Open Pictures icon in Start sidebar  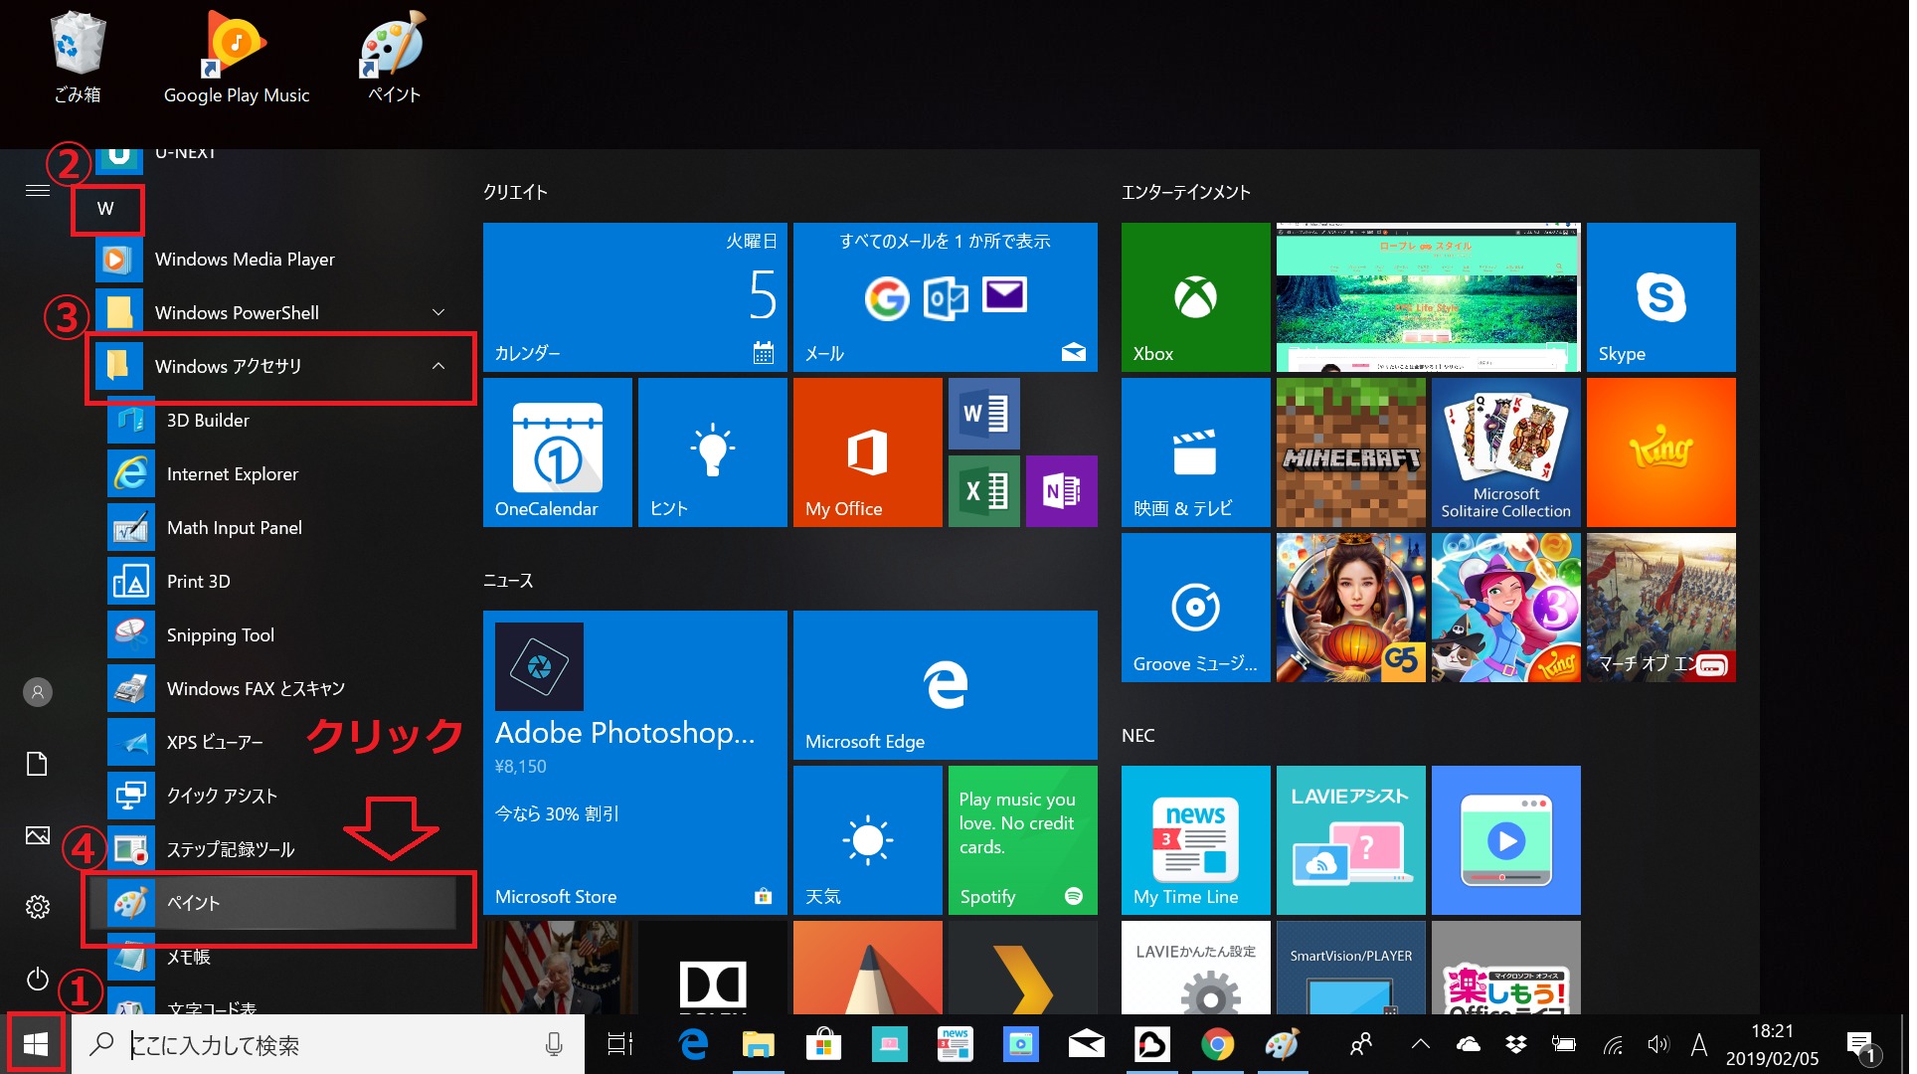tap(38, 835)
